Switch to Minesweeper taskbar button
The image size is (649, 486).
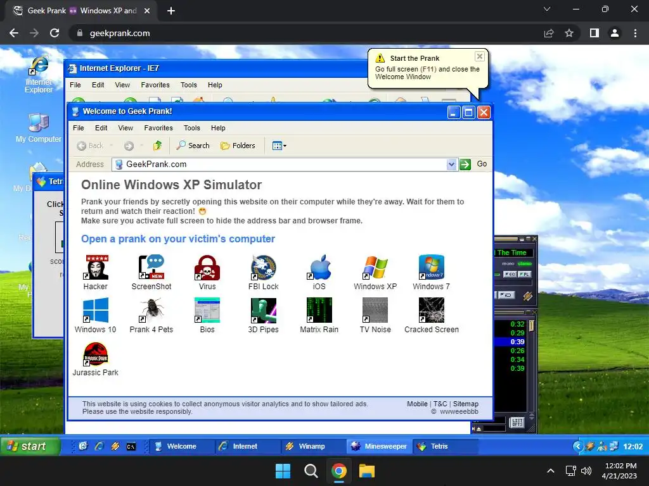(380, 446)
